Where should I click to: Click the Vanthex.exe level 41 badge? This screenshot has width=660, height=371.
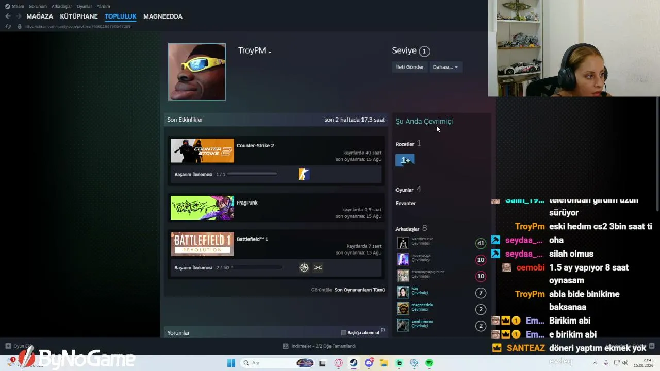(x=481, y=243)
